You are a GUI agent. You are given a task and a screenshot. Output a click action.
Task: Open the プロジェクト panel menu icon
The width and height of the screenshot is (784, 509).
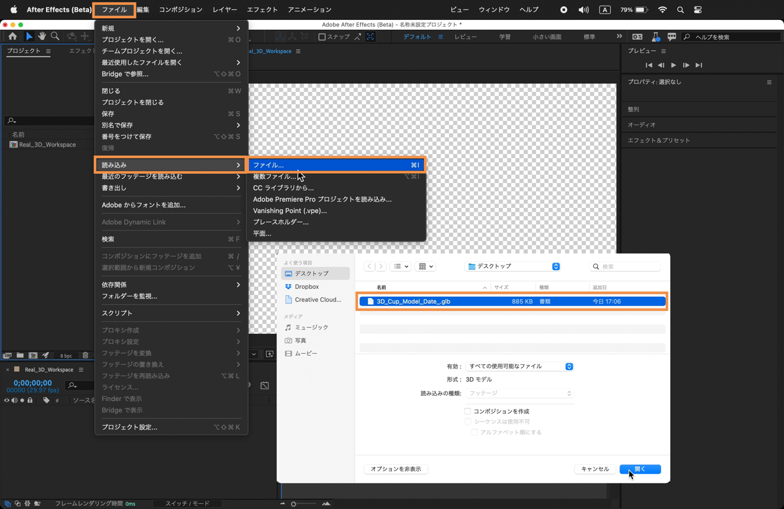(48, 51)
